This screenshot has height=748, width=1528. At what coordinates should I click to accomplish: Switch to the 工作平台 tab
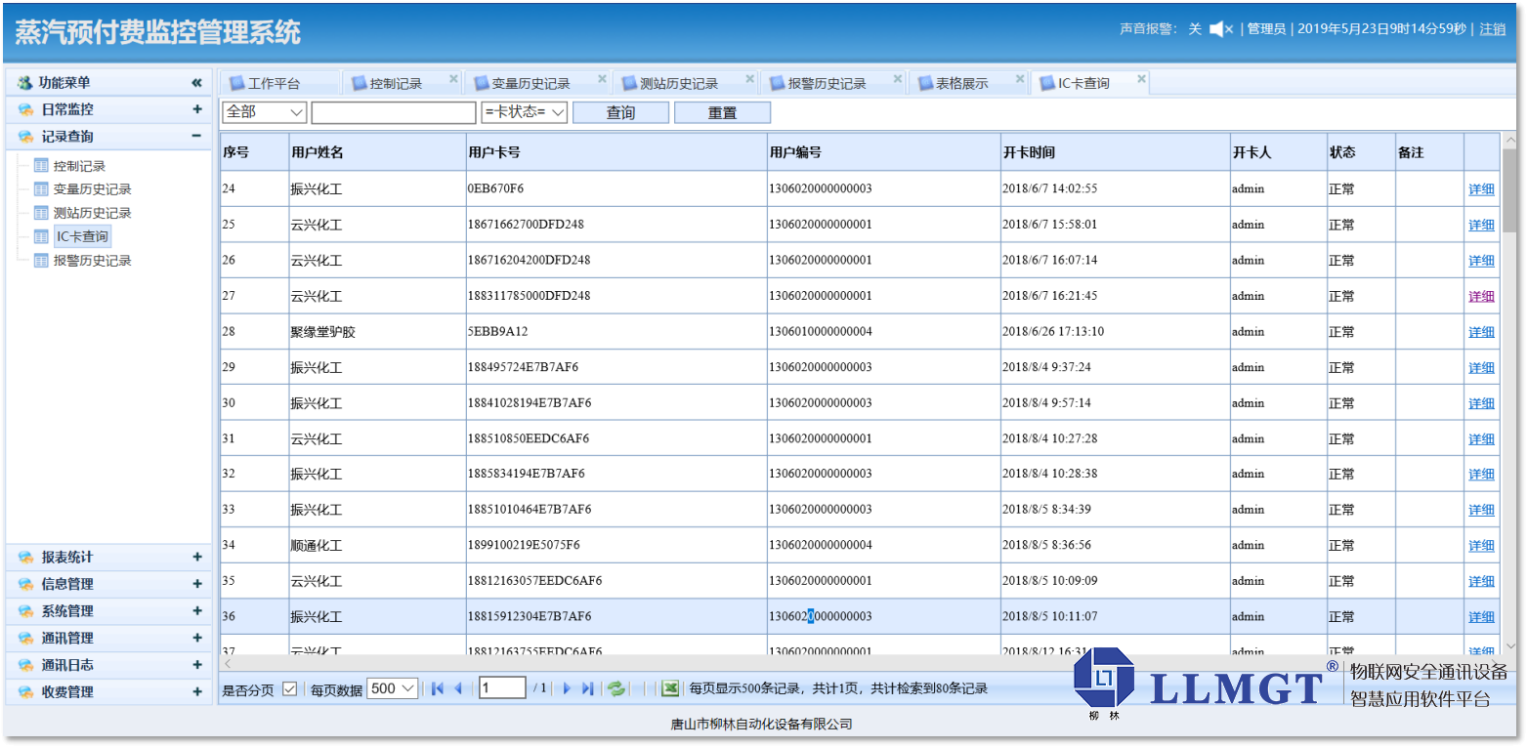pyautogui.click(x=273, y=84)
